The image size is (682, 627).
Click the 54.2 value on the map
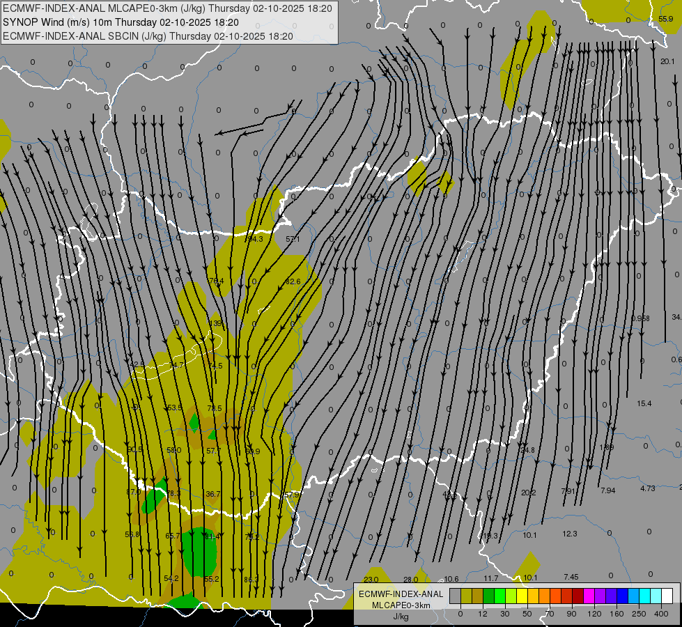pyautogui.click(x=171, y=578)
